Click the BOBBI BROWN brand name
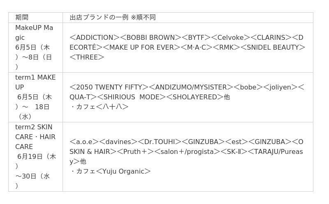329x204 pixels. [151, 37]
